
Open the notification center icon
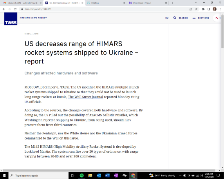218,175
